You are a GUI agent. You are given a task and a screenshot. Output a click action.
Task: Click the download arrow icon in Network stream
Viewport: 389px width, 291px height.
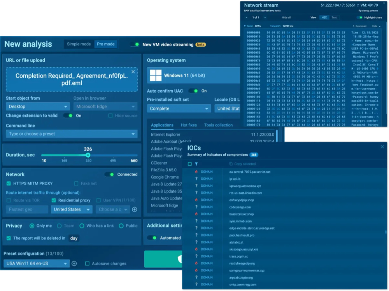[354, 26]
